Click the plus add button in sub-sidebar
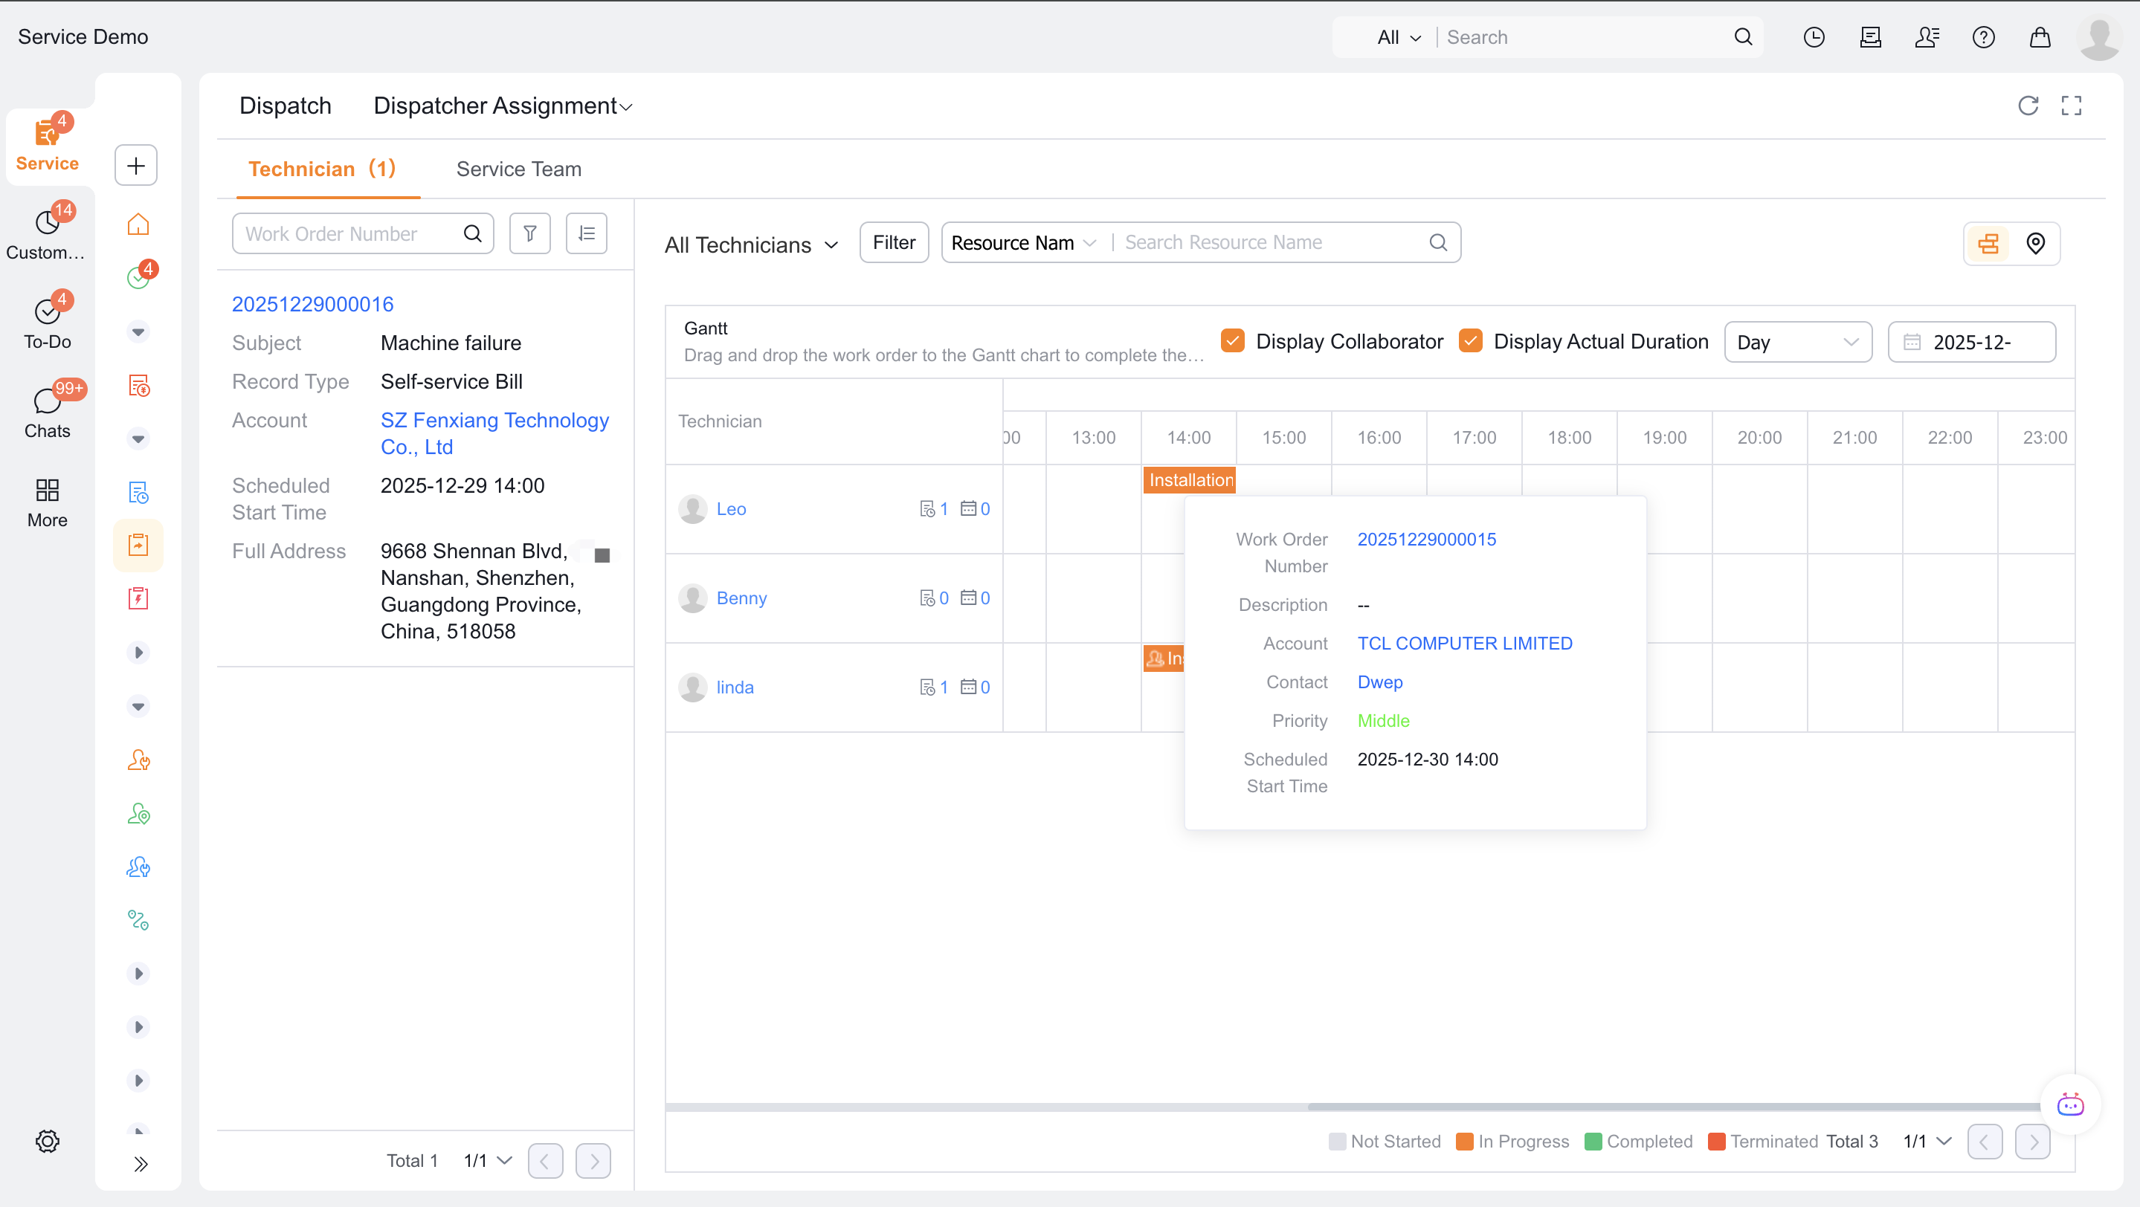This screenshot has height=1207, width=2140. (x=136, y=164)
